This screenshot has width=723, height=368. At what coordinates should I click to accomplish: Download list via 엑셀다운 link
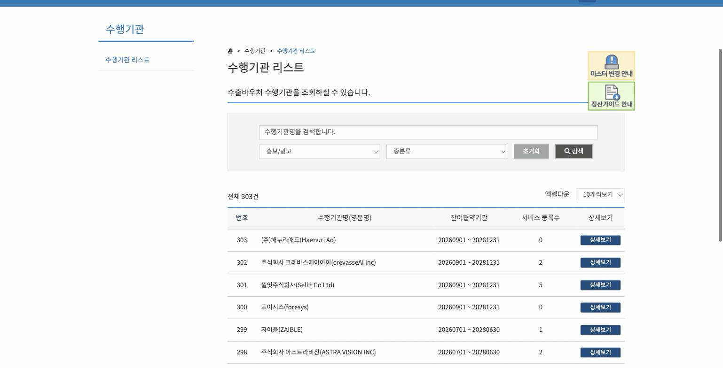click(x=557, y=194)
